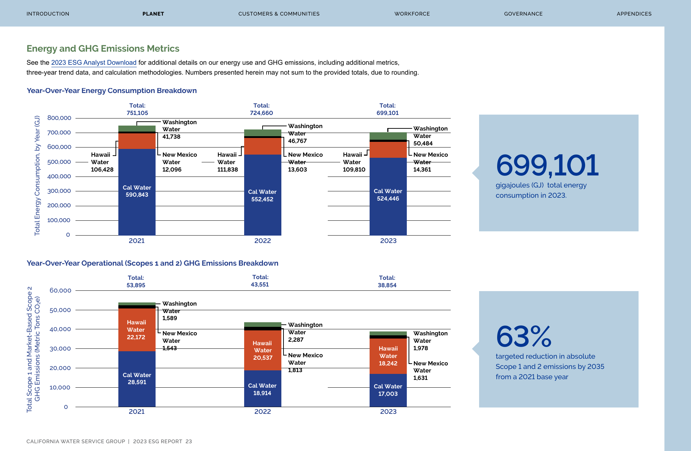This screenshot has height=451, width=691.
Task: Click the Cal Water 590,843 bar segment
Action: coord(137,192)
